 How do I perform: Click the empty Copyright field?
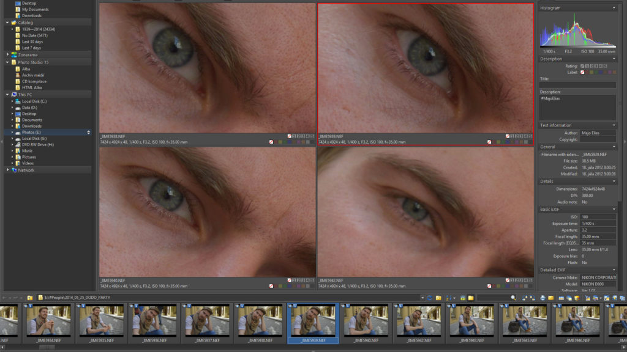tap(598, 140)
